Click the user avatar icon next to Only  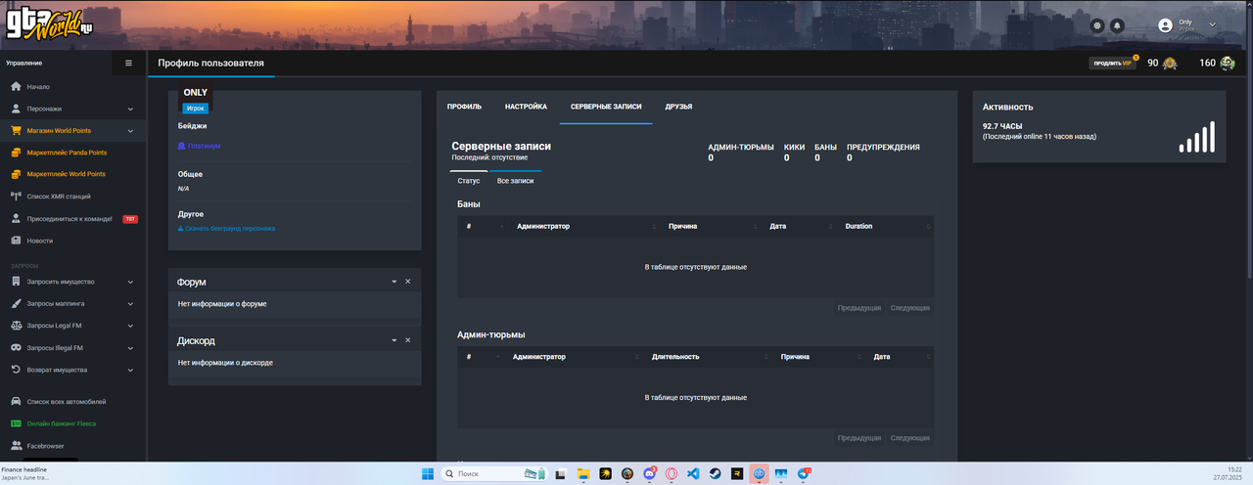pos(1165,25)
